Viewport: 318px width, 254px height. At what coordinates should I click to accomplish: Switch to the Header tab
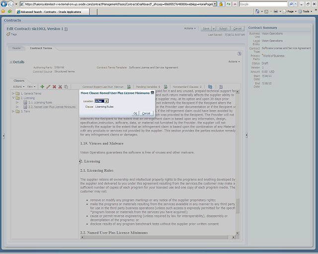pos(16,48)
